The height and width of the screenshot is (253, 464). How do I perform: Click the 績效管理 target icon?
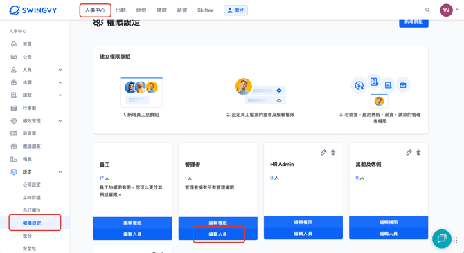[x=14, y=121]
